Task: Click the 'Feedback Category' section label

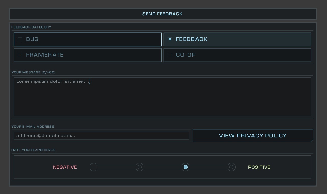Action: pos(31,27)
